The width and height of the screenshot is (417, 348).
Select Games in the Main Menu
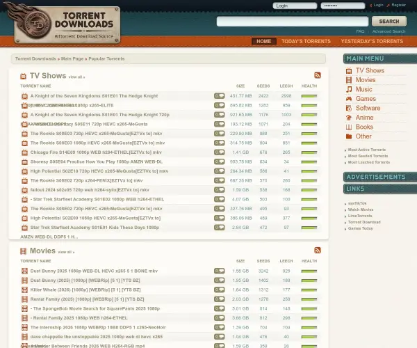366,99
